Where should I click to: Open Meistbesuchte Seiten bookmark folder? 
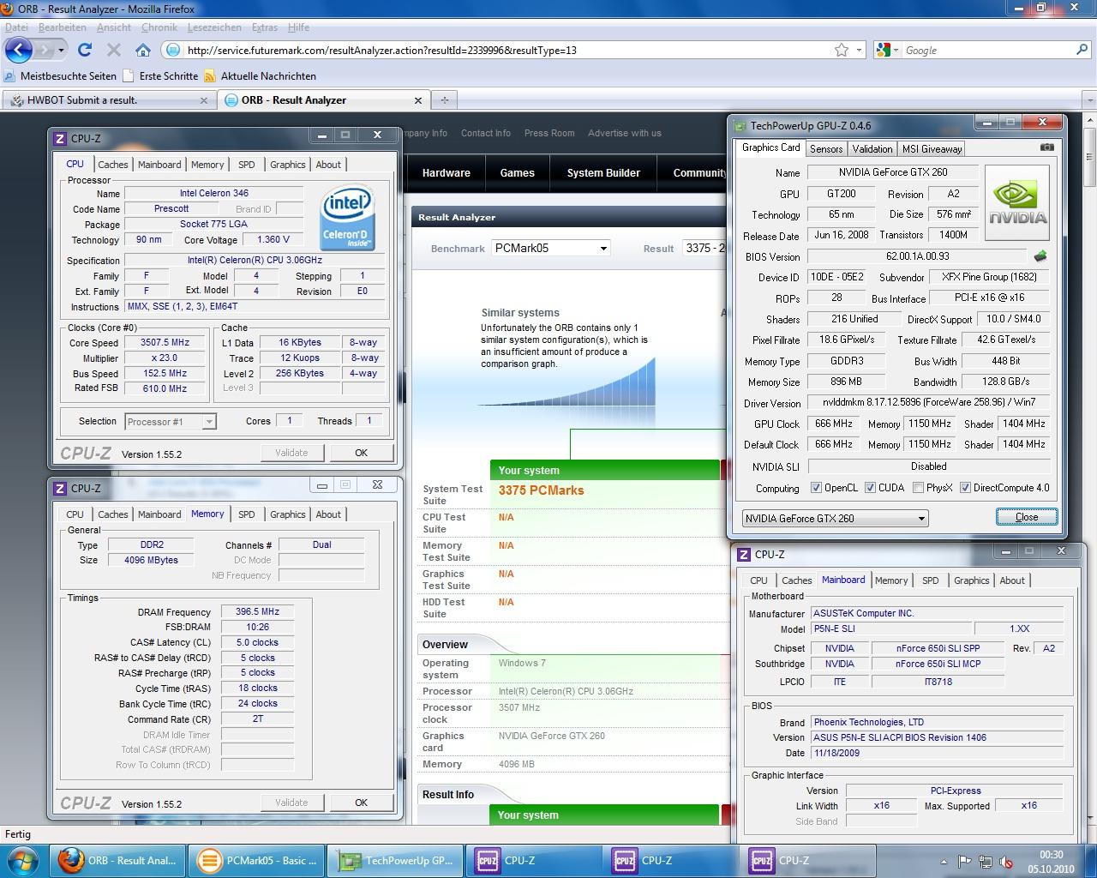click(x=60, y=75)
